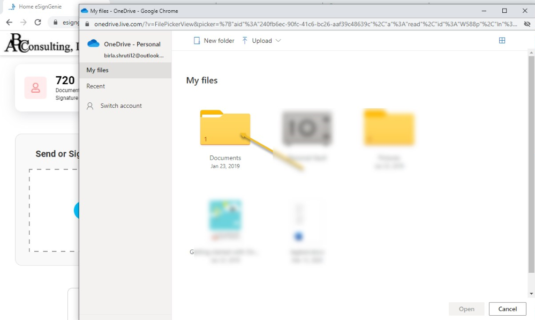The image size is (535, 320).
Task: Click the vertical scrollbar thumb in the file picker
Action: coord(531,164)
